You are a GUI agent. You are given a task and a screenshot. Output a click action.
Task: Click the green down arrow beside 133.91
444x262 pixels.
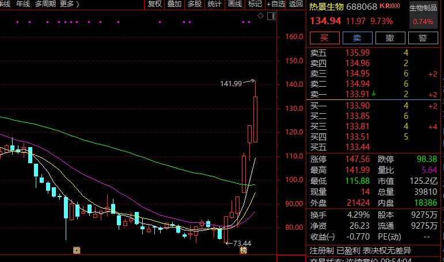tap(374, 94)
